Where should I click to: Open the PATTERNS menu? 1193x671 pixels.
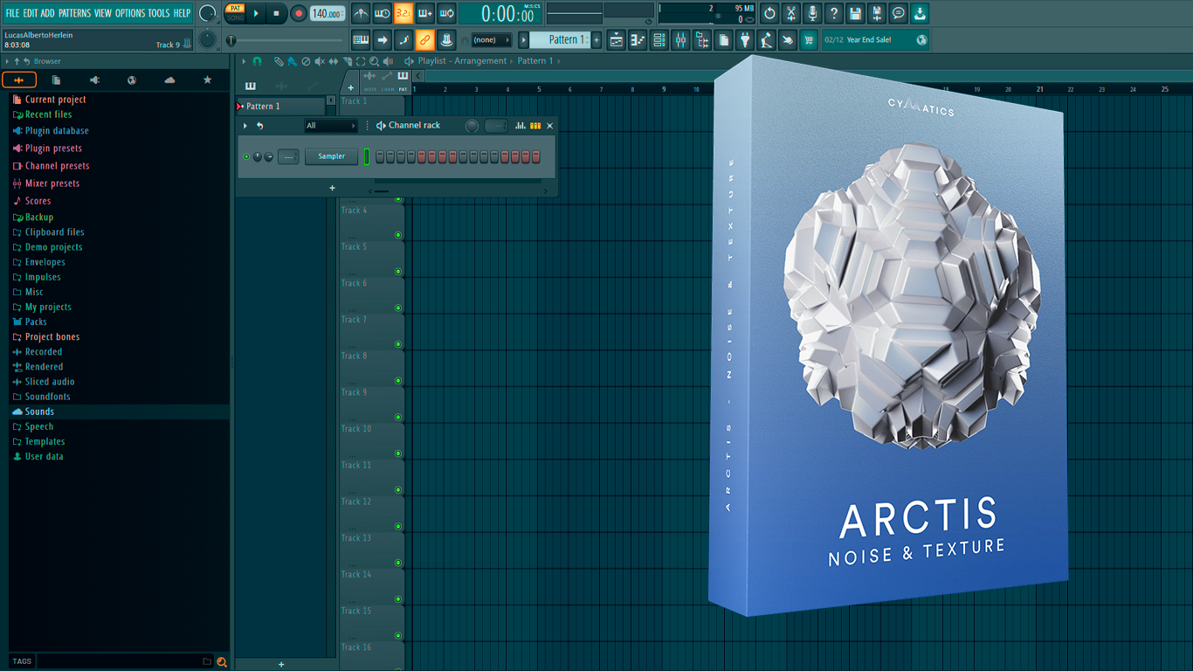coord(74,13)
